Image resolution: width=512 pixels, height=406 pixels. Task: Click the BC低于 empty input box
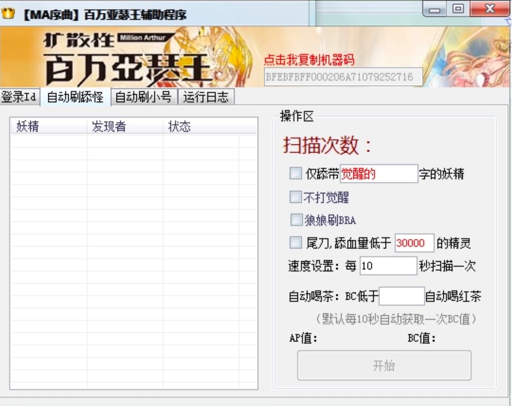click(402, 296)
